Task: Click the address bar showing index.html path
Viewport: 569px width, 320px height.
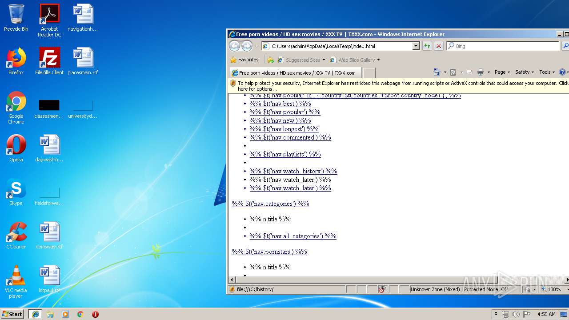Action: (341, 46)
